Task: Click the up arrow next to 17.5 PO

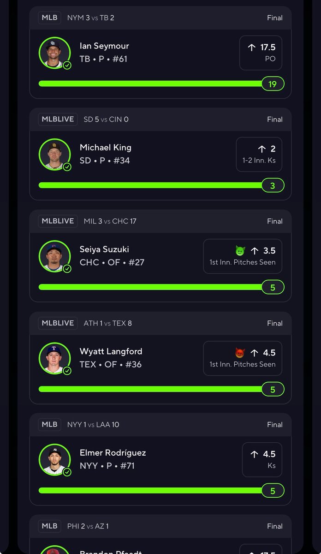Action: [252, 47]
